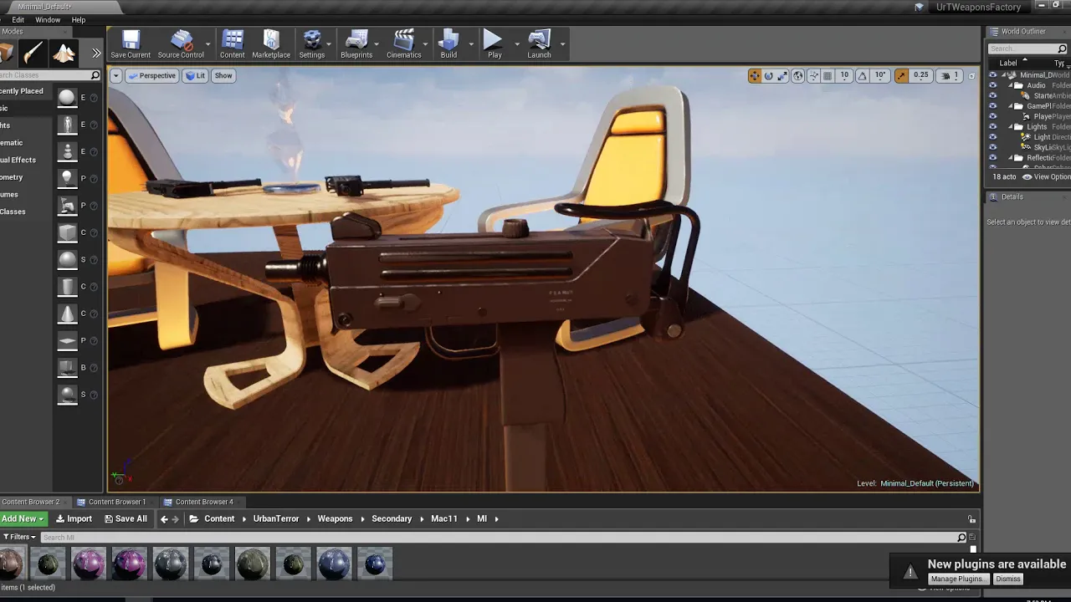Click UrbanTerror in the breadcrumb path

tap(276, 519)
